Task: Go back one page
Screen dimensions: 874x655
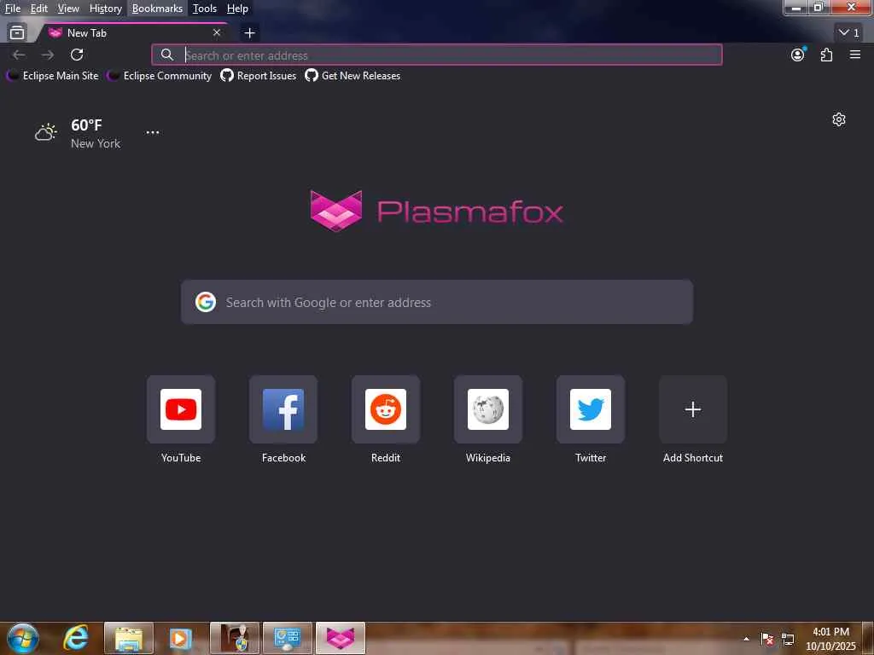Action: 19,55
